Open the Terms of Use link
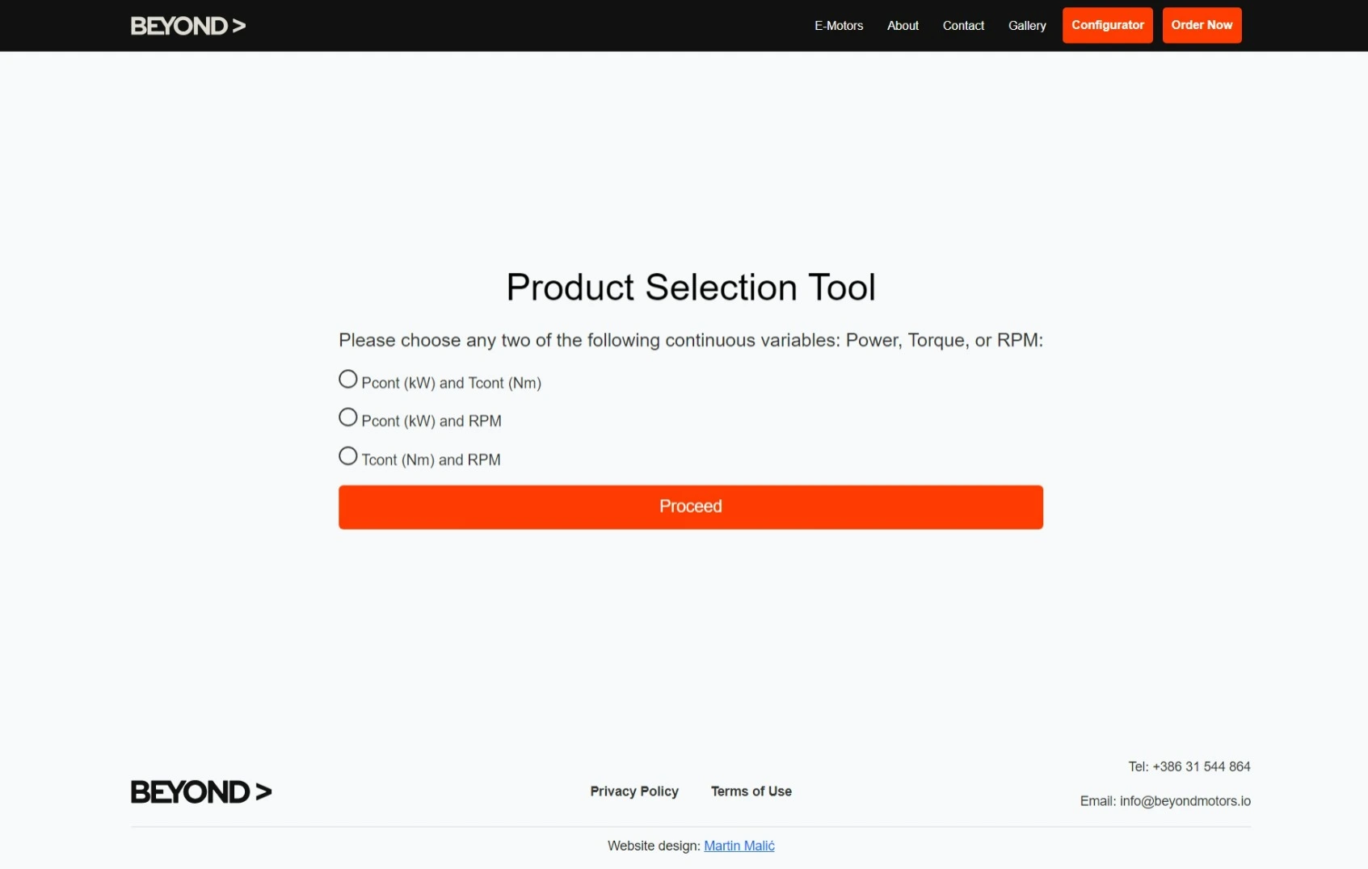The width and height of the screenshot is (1368, 869). [x=751, y=791]
